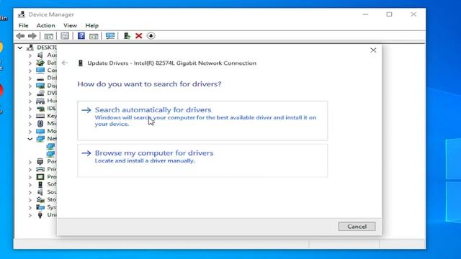Click the Forward arrow in Device Manager toolbar
This screenshot has height=259, width=461.
32,36
